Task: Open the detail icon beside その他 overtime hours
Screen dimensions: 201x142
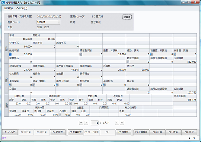Action: [x=60, y=115]
